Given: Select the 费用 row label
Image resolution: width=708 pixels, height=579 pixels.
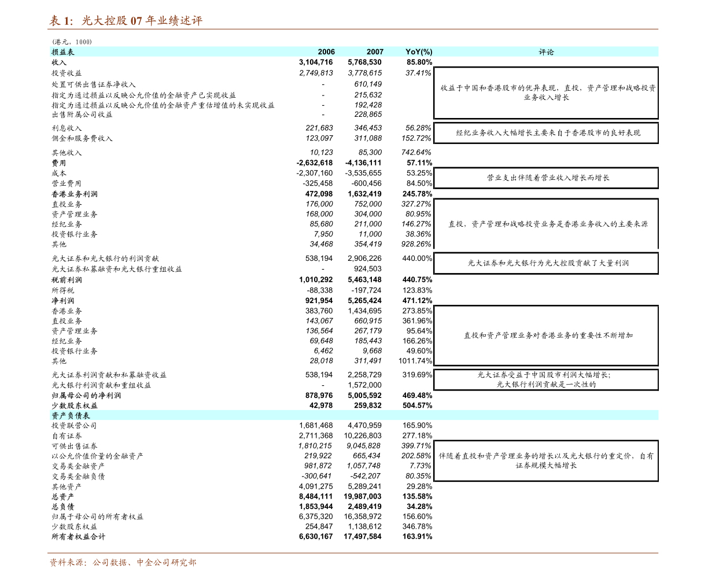Looking at the screenshot, I should coord(59,164).
